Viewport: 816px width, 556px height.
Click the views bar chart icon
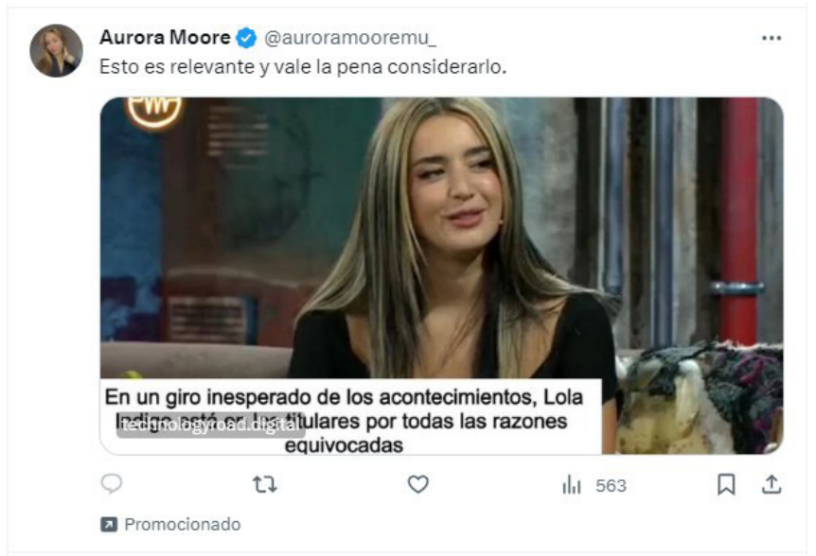click(572, 485)
